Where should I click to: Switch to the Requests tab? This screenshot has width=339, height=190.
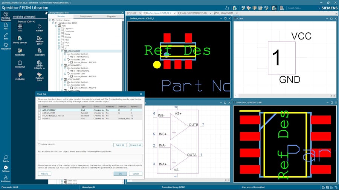[x=111, y=17]
